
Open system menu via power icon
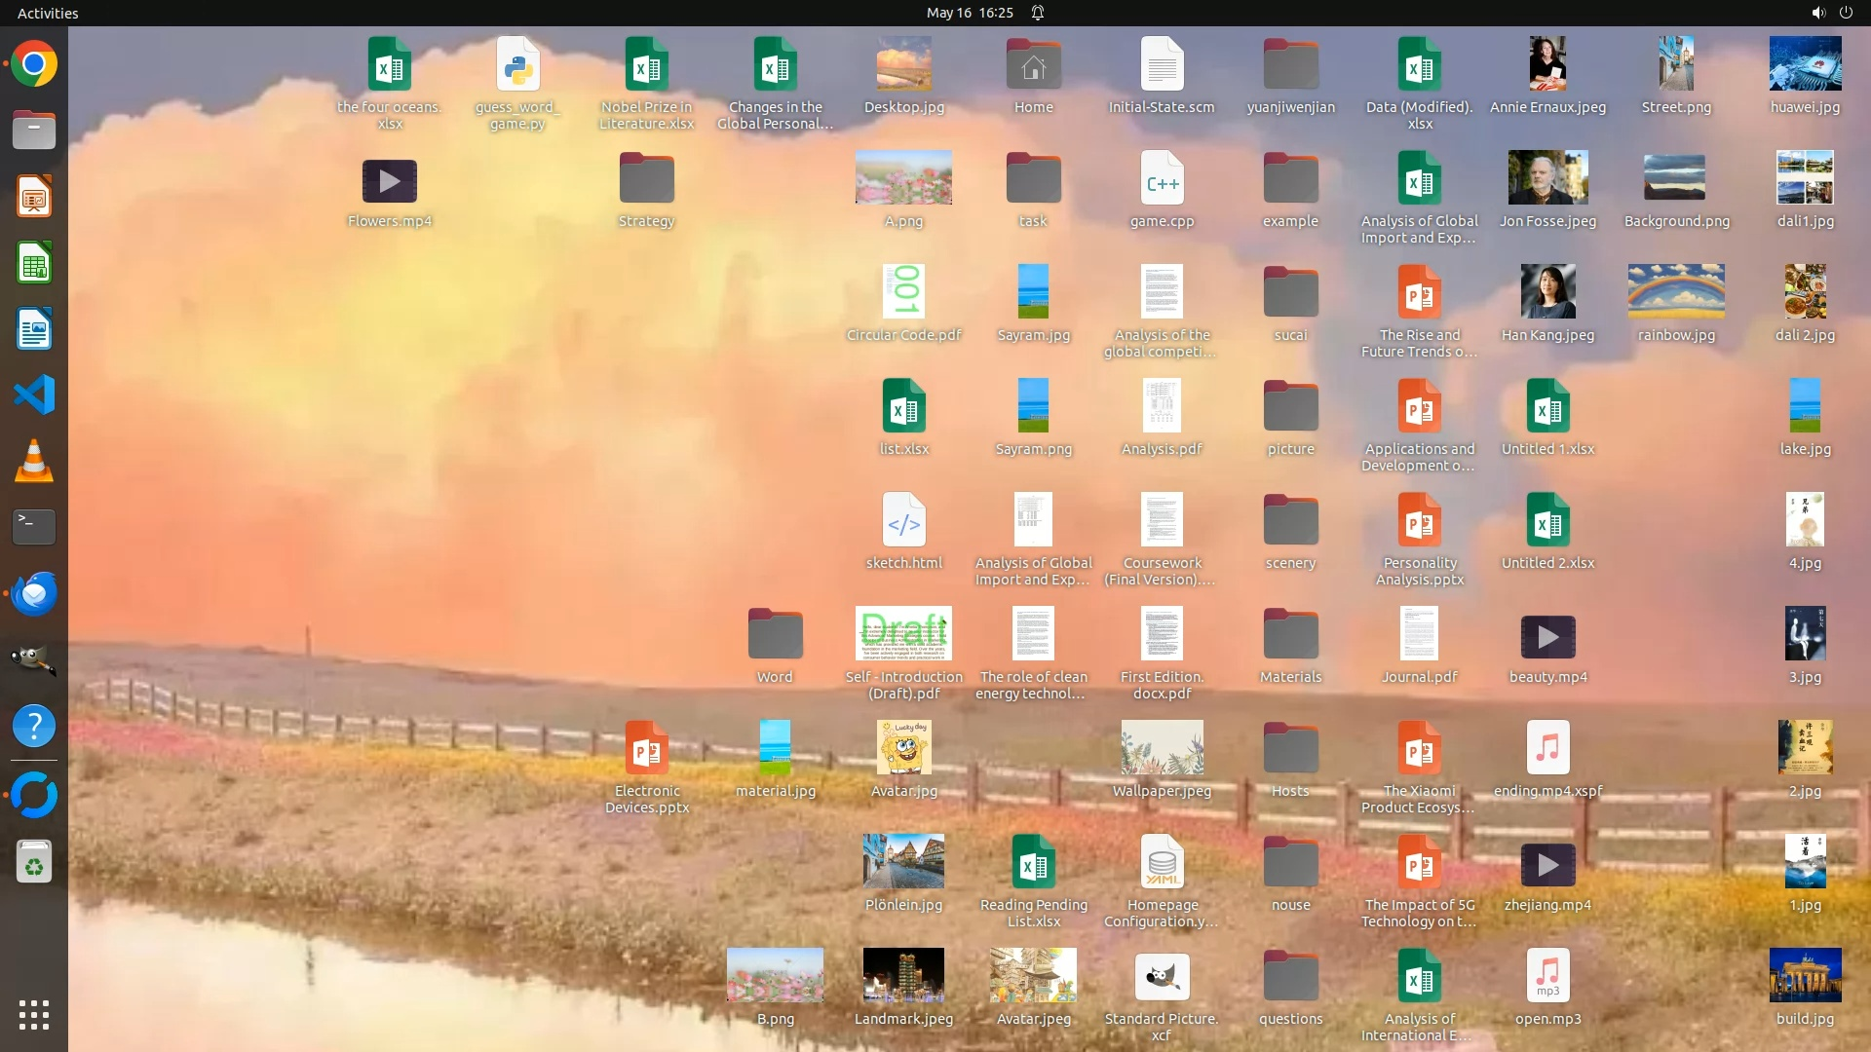tap(1846, 13)
